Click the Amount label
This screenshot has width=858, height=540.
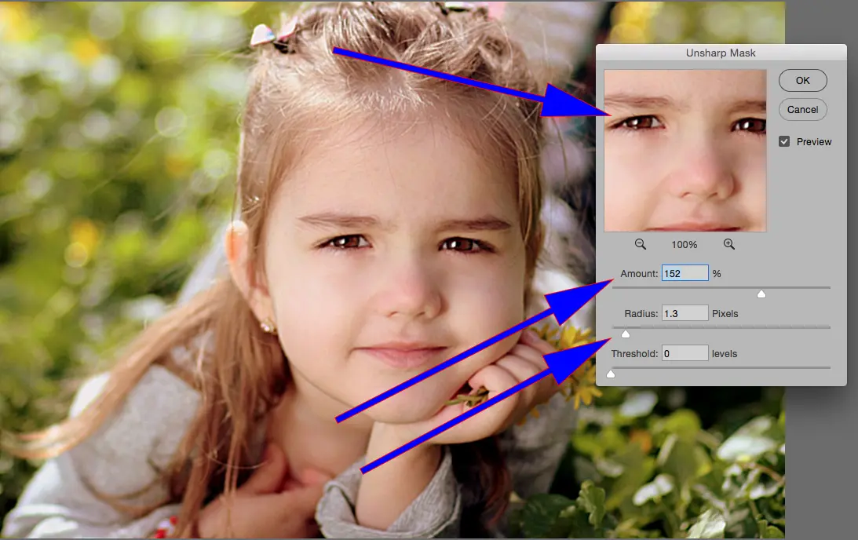click(639, 274)
